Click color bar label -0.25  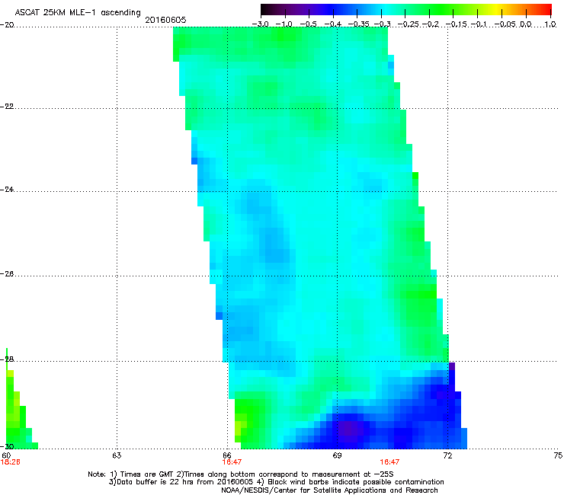[x=409, y=24]
